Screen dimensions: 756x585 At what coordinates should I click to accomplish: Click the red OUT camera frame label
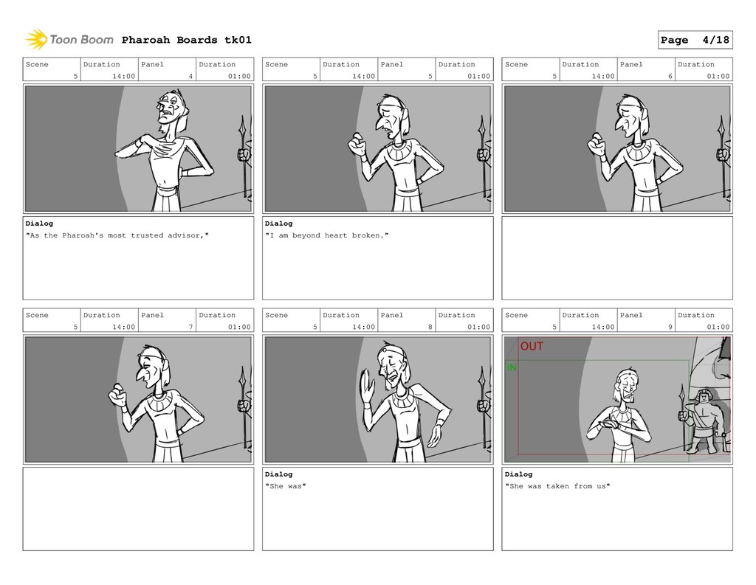(x=532, y=347)
